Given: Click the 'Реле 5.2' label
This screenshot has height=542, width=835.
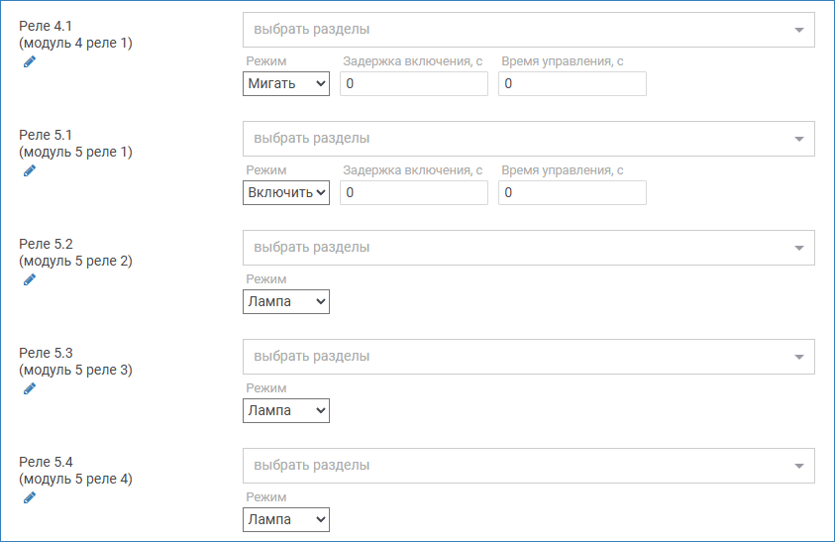Looking at the screenshot, I should 46,244.
